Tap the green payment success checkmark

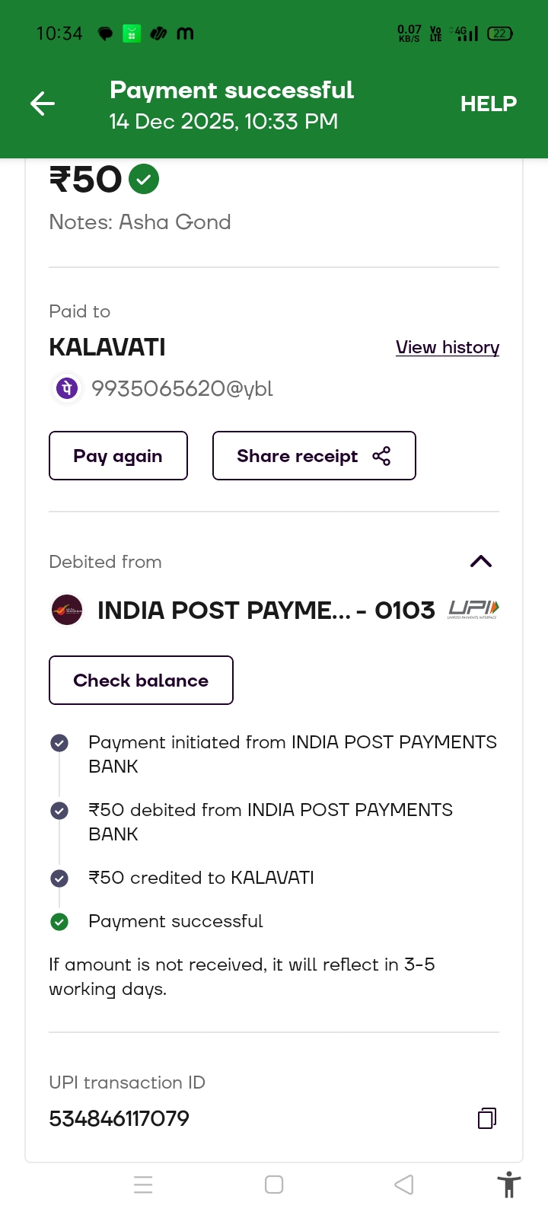tap(144, 180)
